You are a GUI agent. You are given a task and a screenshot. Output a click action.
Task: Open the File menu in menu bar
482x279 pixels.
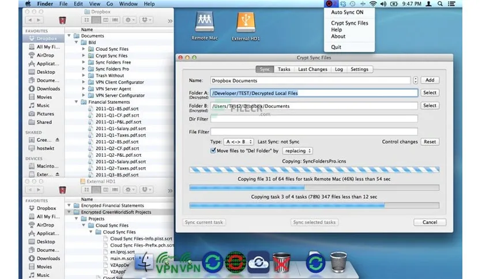tap(63, 3)
